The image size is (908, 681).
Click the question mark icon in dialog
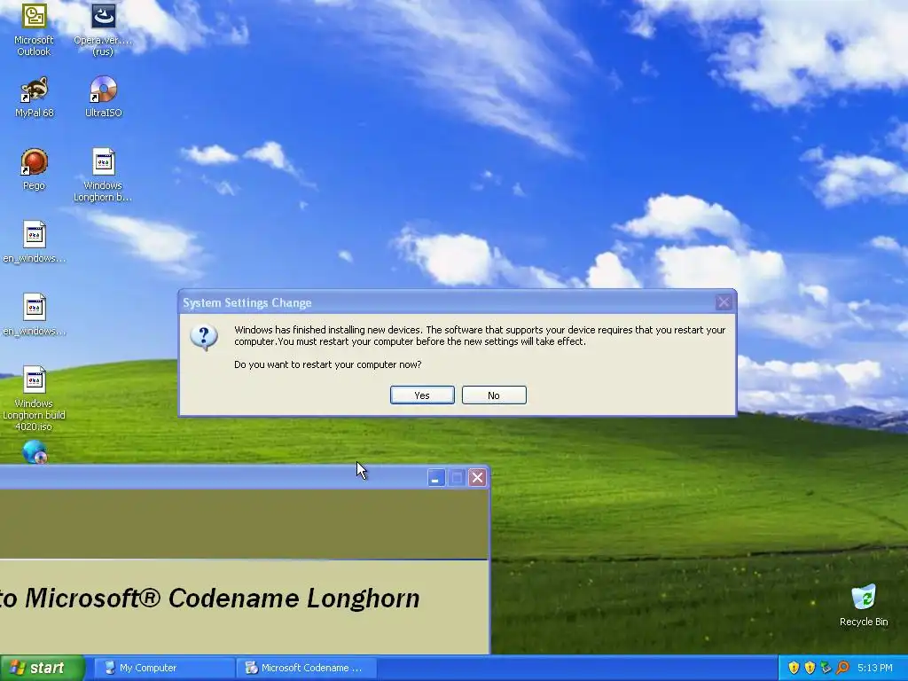pos(204,338)
